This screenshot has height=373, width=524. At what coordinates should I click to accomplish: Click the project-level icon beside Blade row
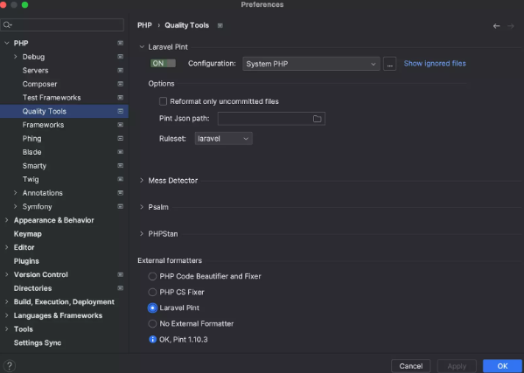click(x=121, y=152)
